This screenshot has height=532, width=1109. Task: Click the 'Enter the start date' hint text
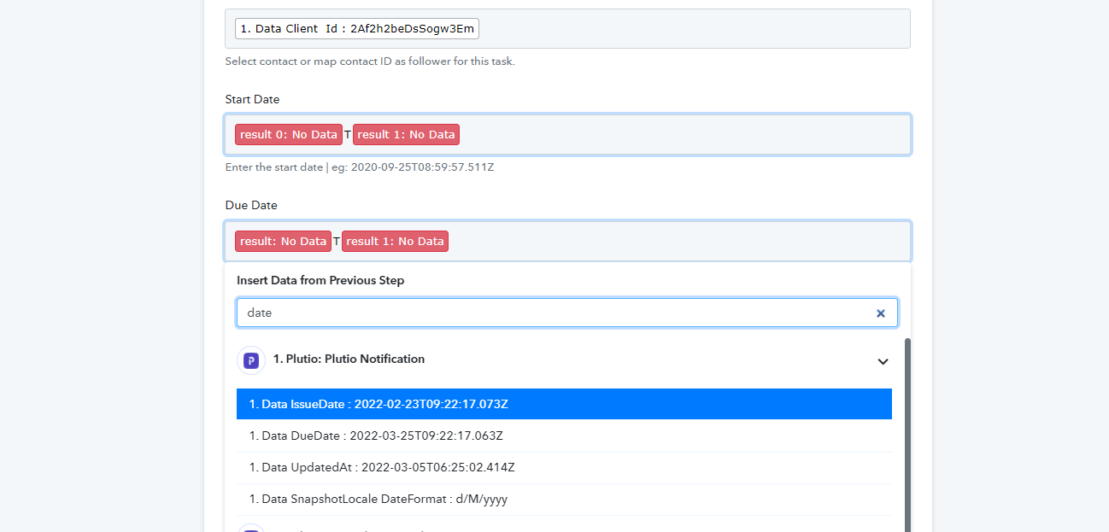[360, 167]
